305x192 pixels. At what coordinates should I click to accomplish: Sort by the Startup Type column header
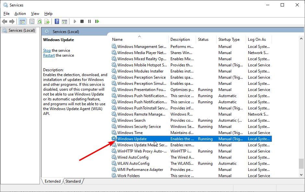pos(229,40)
